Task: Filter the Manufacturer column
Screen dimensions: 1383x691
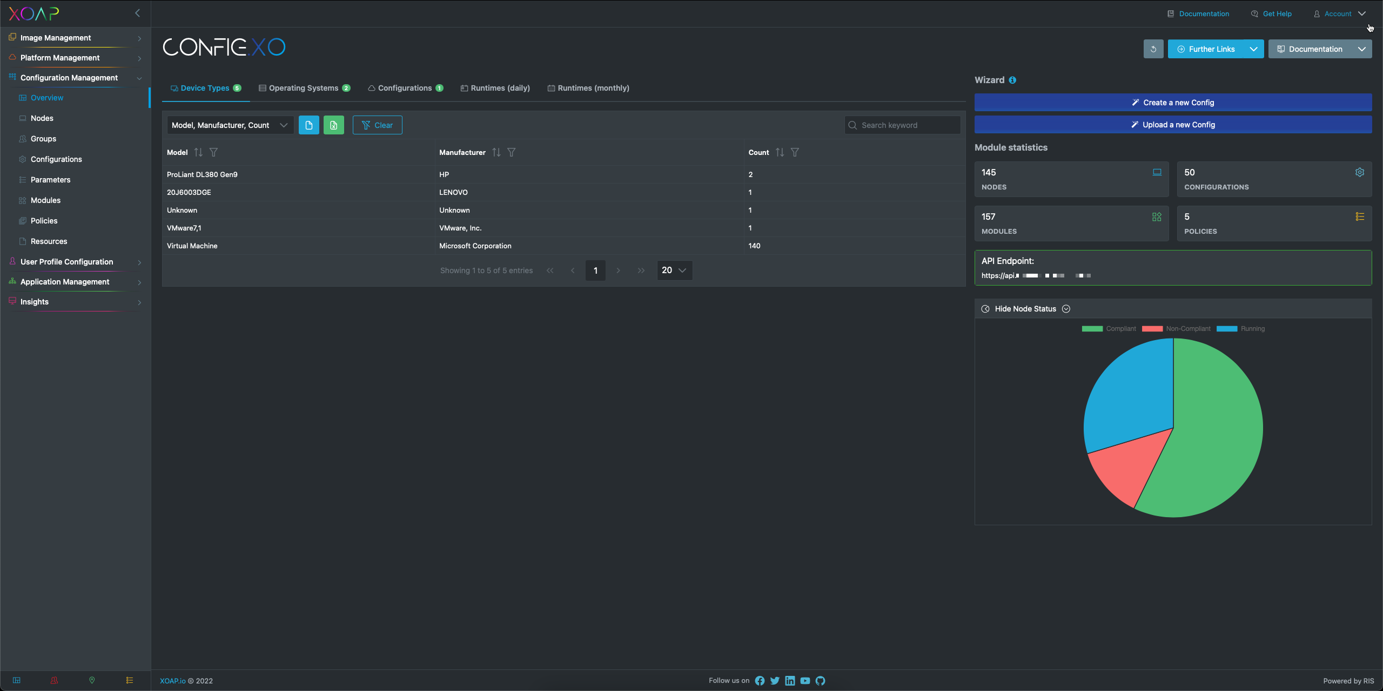Action: [512, 152]
